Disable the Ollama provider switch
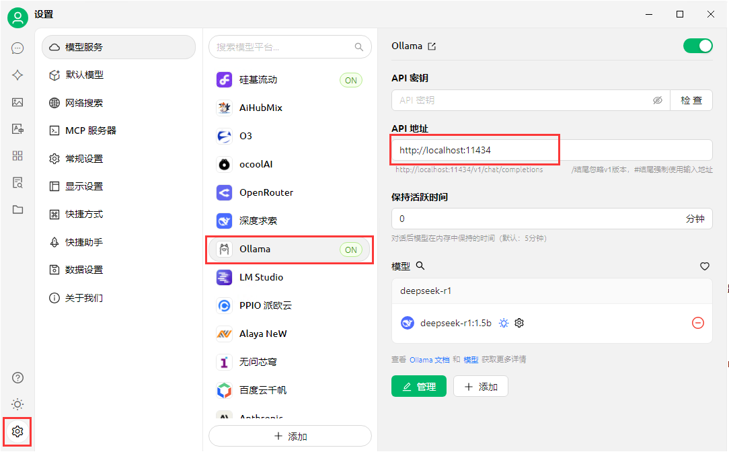The height and width of the screenshot is (454, 729). click(x=697, y=46)
